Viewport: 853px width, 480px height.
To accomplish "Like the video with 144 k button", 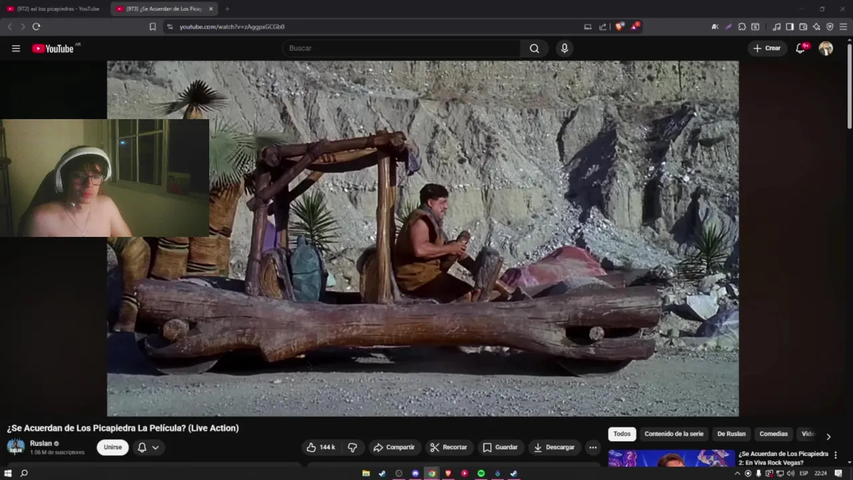I will pos(321,447).
